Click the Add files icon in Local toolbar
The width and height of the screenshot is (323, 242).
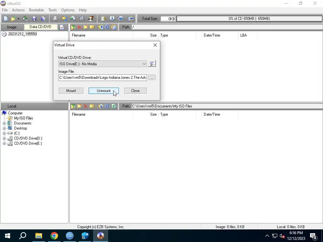pyautogui.click(x=101, y=106)
